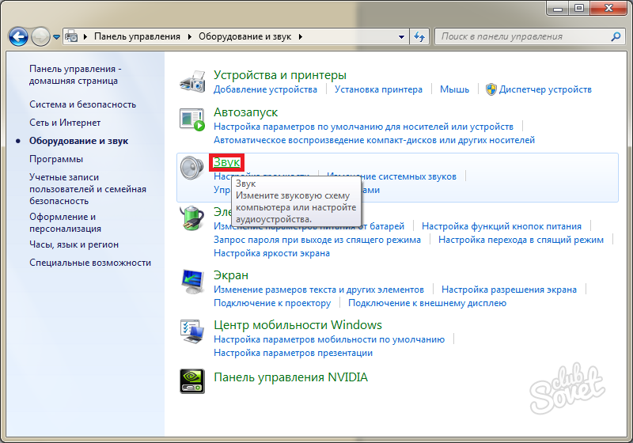
Task: Click the Windows Mobility Center icon
Action: [x=192, y=331]
